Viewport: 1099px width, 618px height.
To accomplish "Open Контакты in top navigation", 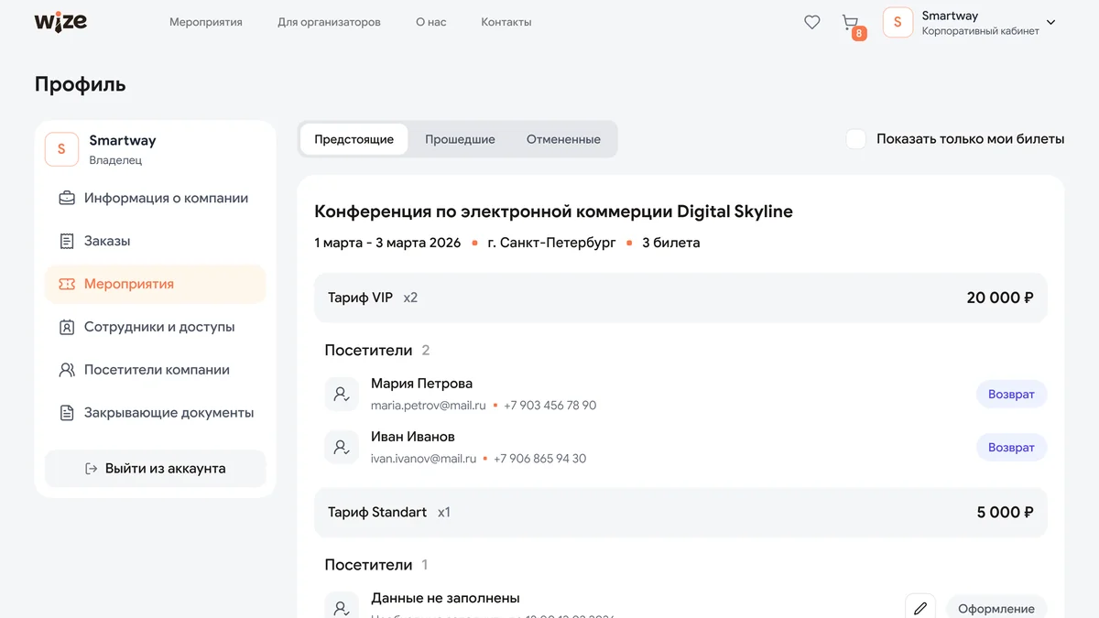I will (506, 22).
